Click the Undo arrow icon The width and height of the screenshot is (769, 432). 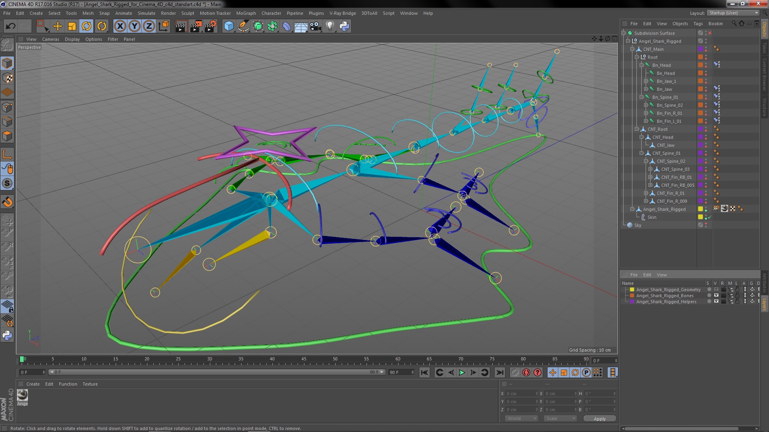pyautogui.click(x=10, y=26)
